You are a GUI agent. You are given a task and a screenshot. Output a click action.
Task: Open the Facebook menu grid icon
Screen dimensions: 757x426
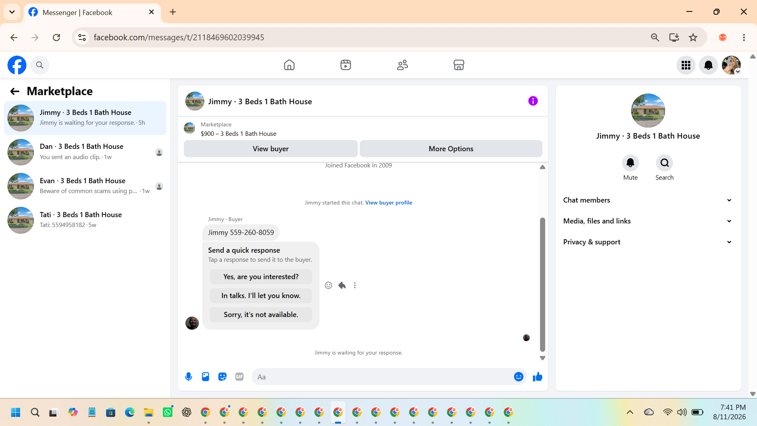[686, 65]
